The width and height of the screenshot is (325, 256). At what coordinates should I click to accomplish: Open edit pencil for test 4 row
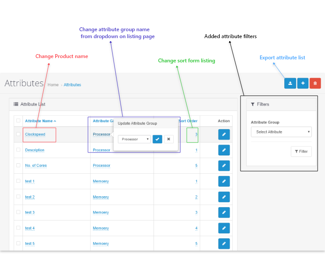224,228
